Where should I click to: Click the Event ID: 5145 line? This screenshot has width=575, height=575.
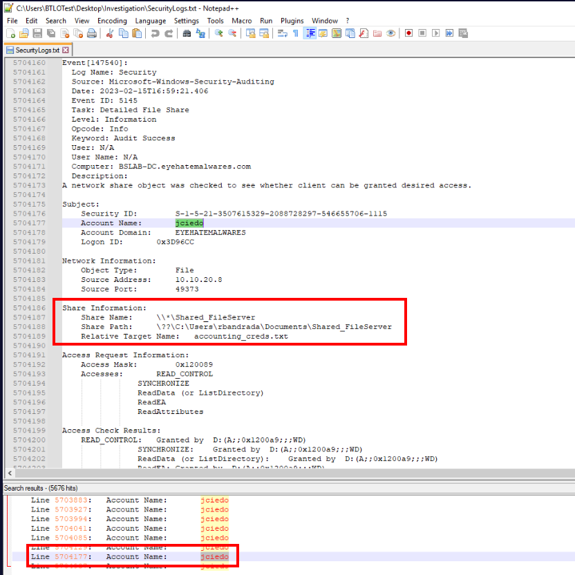(x=104, y=100)
